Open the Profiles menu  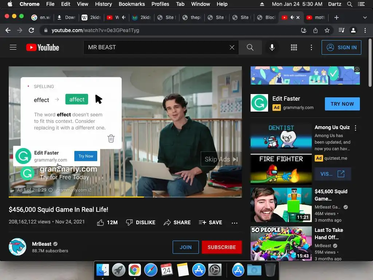click(160, 4)
